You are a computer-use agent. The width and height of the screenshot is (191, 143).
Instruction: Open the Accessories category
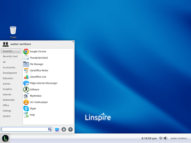tap(11, 68)
